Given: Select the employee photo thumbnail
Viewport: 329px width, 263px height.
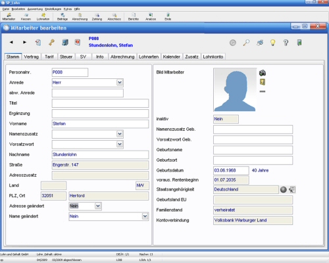Looking at the screenshot, I should click(235, 89).
